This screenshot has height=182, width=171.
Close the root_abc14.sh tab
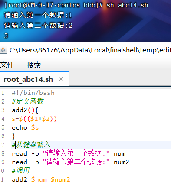61,79
